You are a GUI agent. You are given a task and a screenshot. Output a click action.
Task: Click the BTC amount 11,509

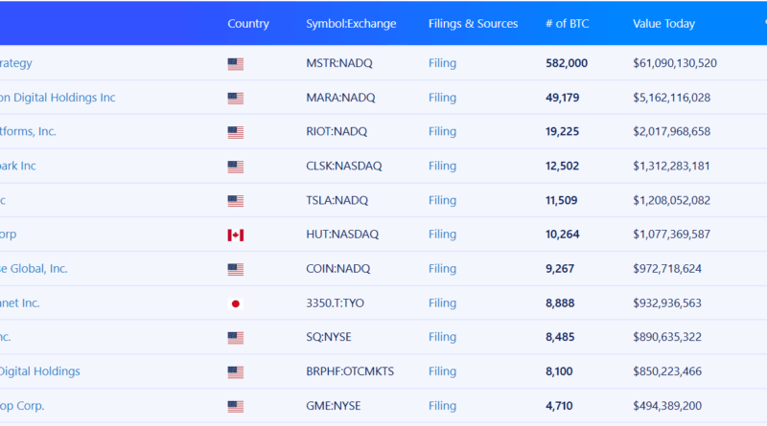pos(561,200)
